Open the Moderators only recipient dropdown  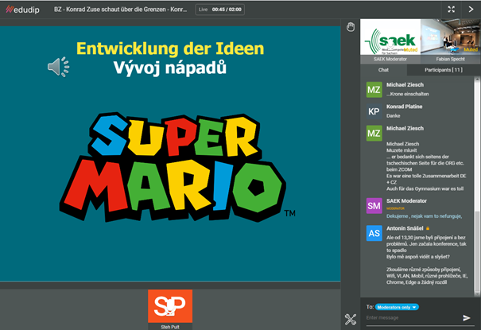point(397,307)
